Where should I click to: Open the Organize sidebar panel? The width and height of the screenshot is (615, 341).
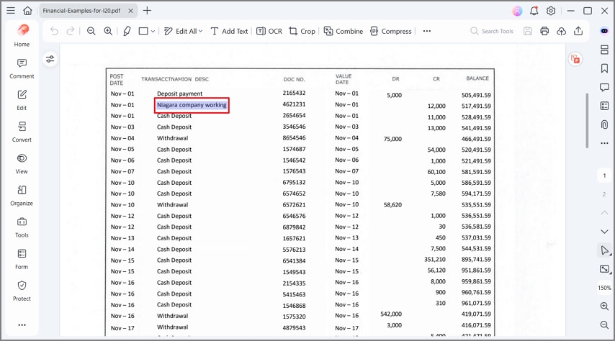(22, 196)
